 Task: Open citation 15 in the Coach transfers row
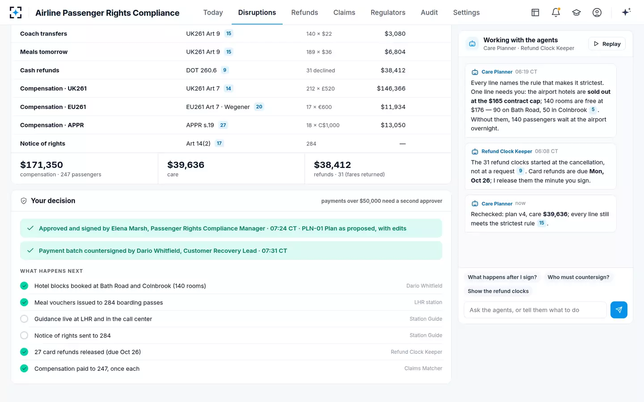(229, 33)
